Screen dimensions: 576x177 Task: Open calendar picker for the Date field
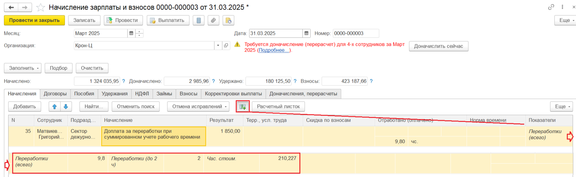coord(306,33)
